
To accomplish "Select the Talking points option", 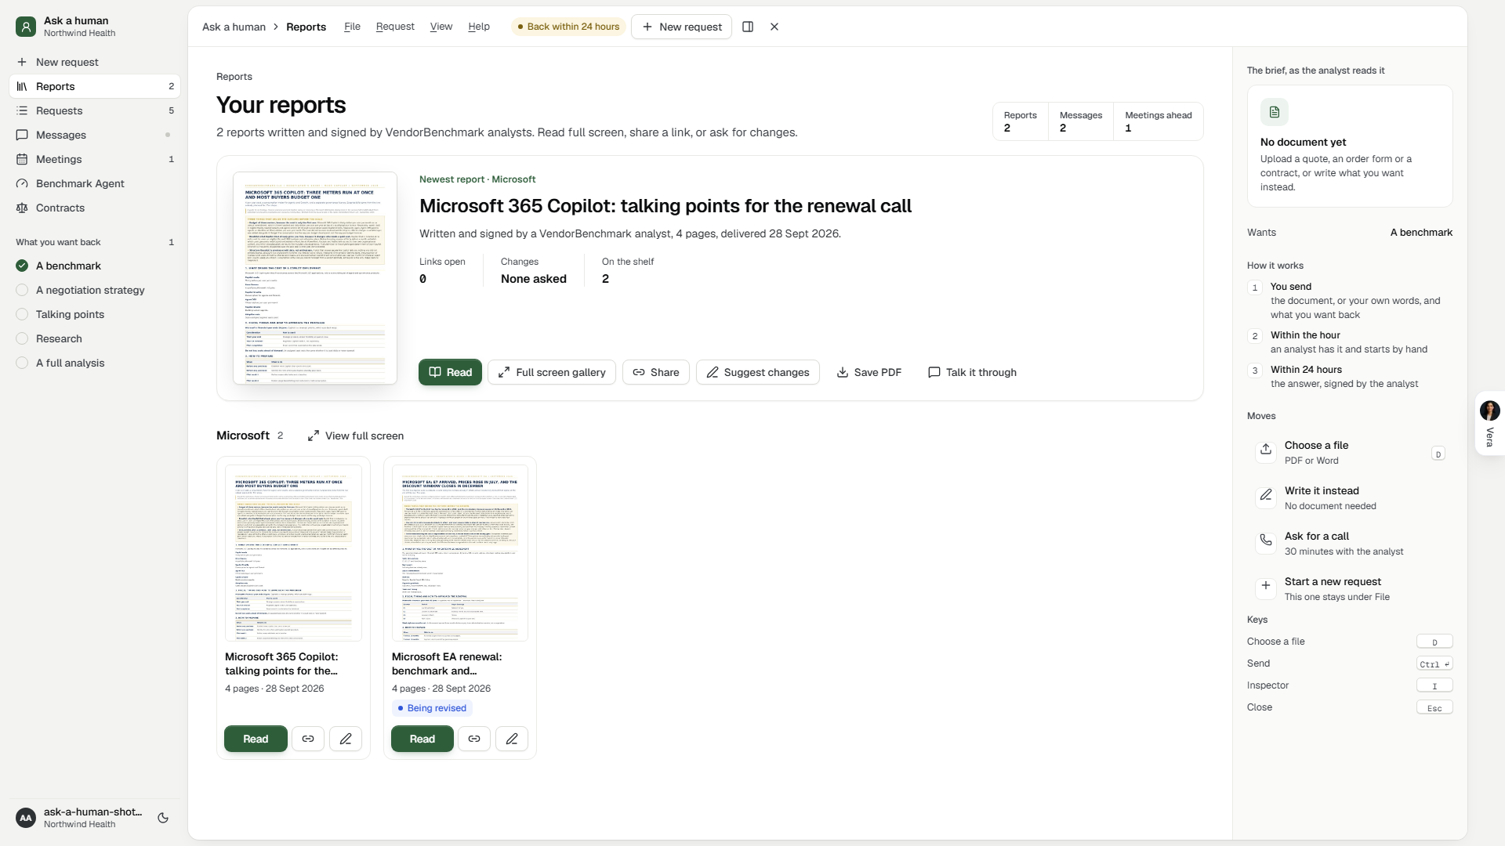I will click(x=94, y=314).
